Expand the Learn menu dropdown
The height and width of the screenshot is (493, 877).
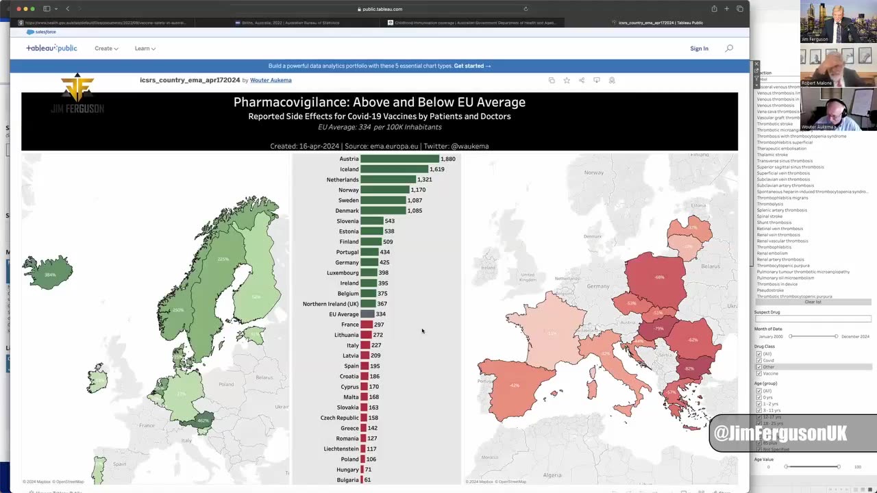click(x=145, y=49)
